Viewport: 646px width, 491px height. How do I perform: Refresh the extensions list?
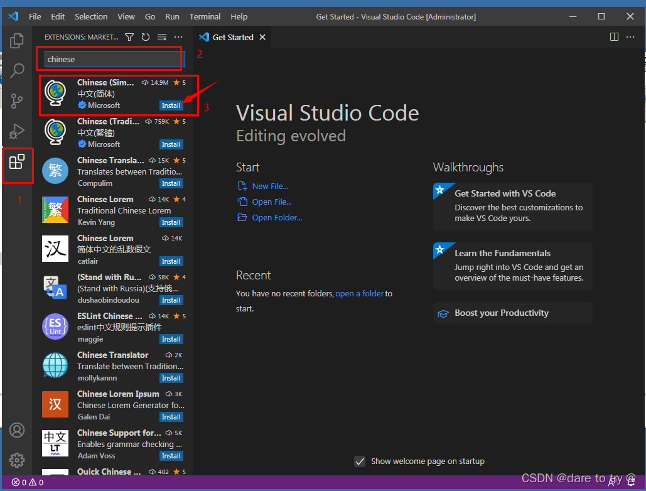146,38
